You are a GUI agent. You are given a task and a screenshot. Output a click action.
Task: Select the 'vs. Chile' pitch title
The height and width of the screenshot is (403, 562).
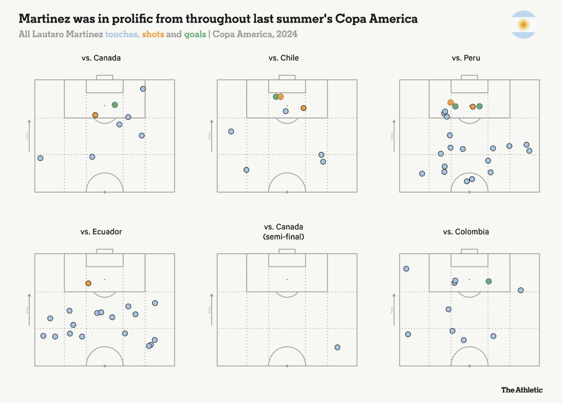tap(283, 58)
